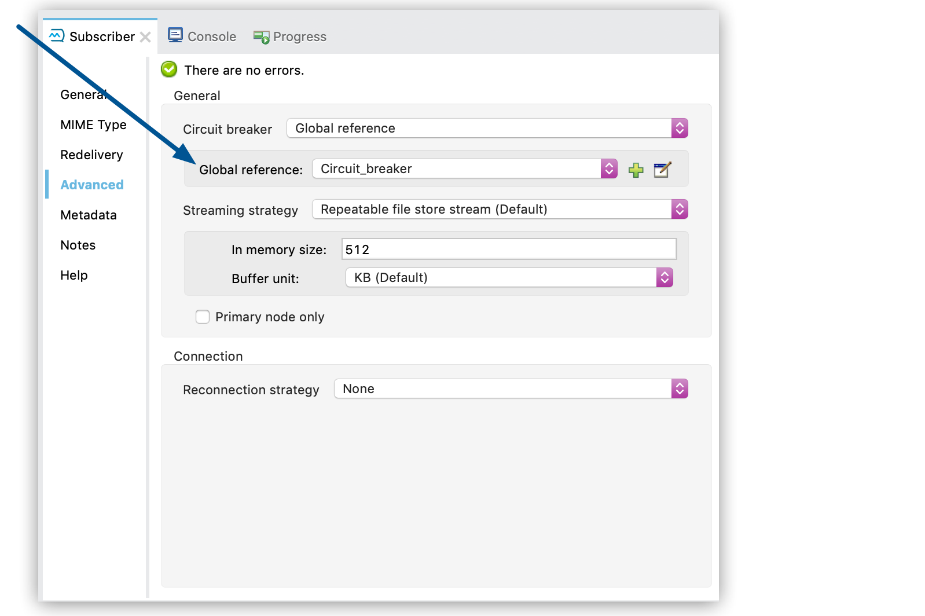This screenshot has height=616, width=925.
Task: Click the Progress view icon
Action: tap(260, 36)
